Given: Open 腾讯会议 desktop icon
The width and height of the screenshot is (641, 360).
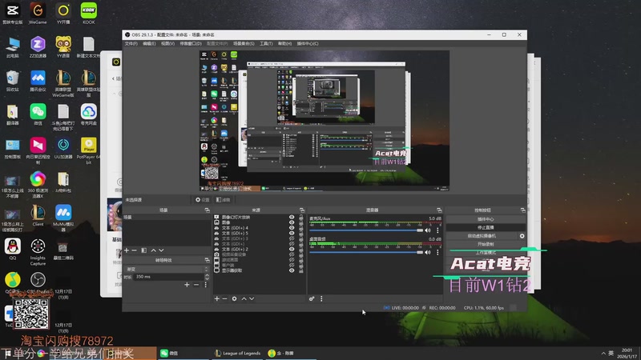Looking at the screenshot, I should tap(38, 81).
